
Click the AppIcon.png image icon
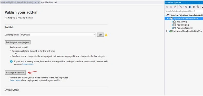pos(174,25)
